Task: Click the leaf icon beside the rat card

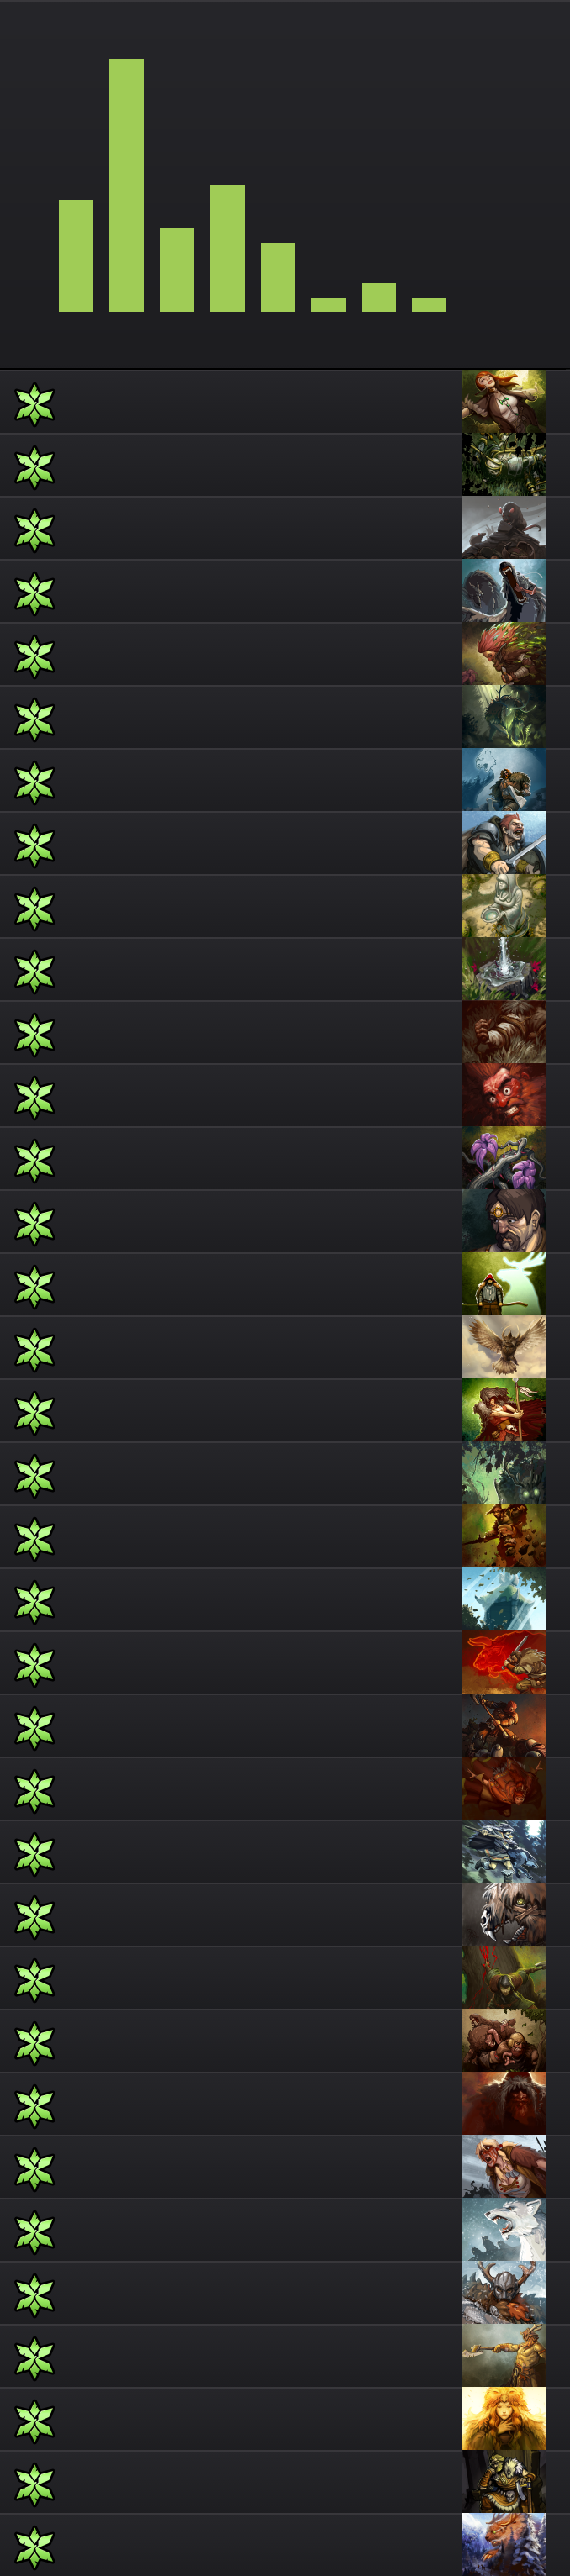Action: (x=34, y=531)
